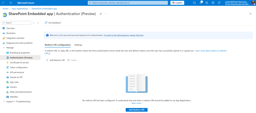This screenshot has width=256, height=113.
Task: Open the Azure apps grid launcher
Action: pyautogui.click(x=3, y=3)
